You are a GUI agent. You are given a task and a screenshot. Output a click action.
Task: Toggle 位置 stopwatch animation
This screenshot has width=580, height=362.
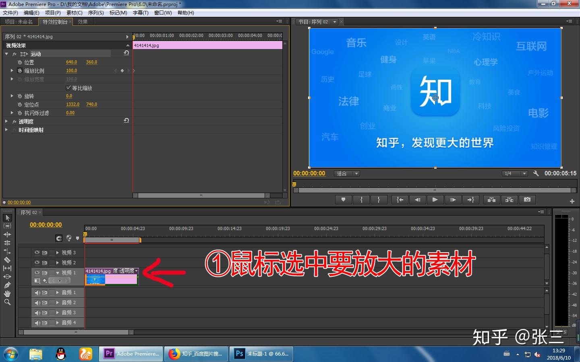[x=20, y=62]
